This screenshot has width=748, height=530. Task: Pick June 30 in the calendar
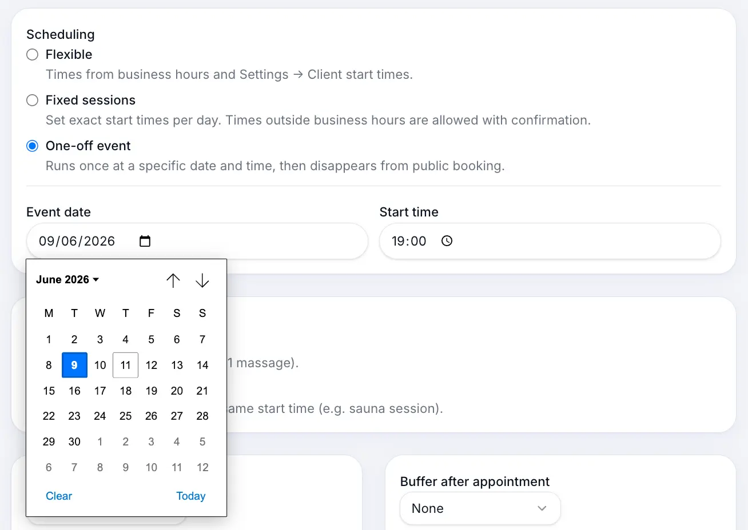click(x=74, y=441)
